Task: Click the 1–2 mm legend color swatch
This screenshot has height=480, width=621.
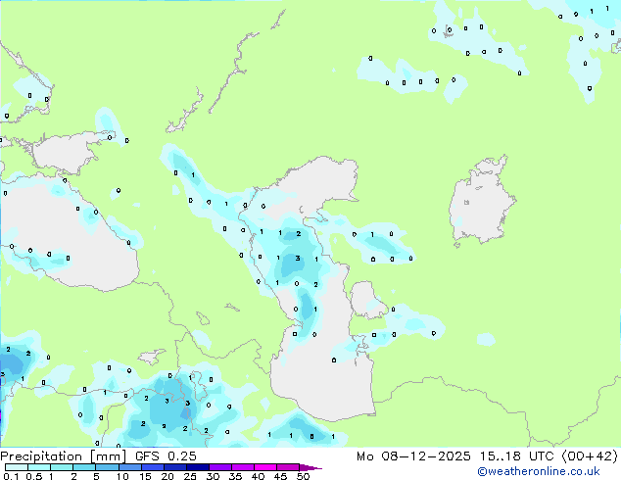Action: point(62,467)
